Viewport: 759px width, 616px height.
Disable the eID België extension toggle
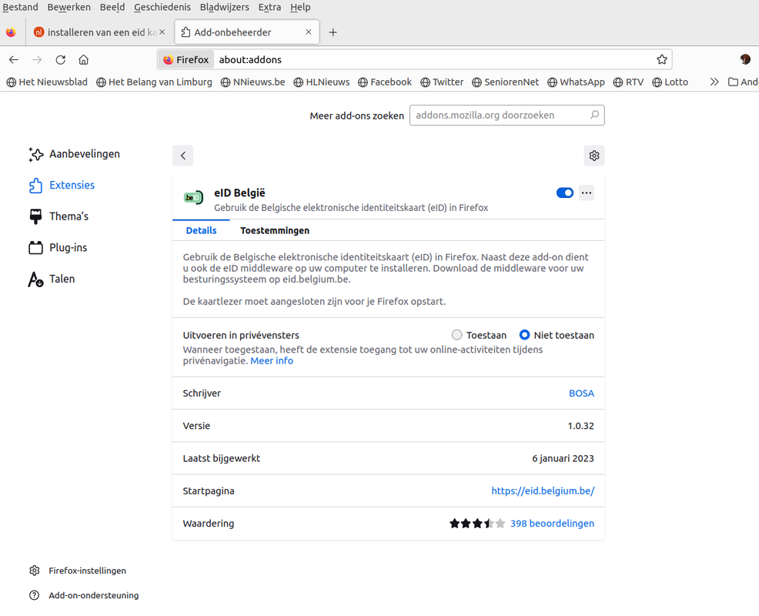point(565,192)
